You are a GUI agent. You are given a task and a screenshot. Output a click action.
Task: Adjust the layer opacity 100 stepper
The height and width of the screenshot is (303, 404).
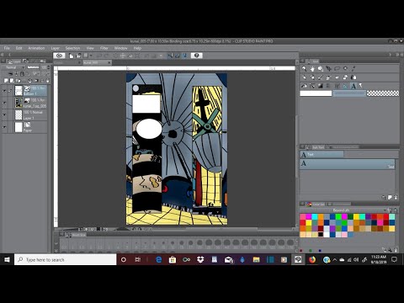point(49,67)
